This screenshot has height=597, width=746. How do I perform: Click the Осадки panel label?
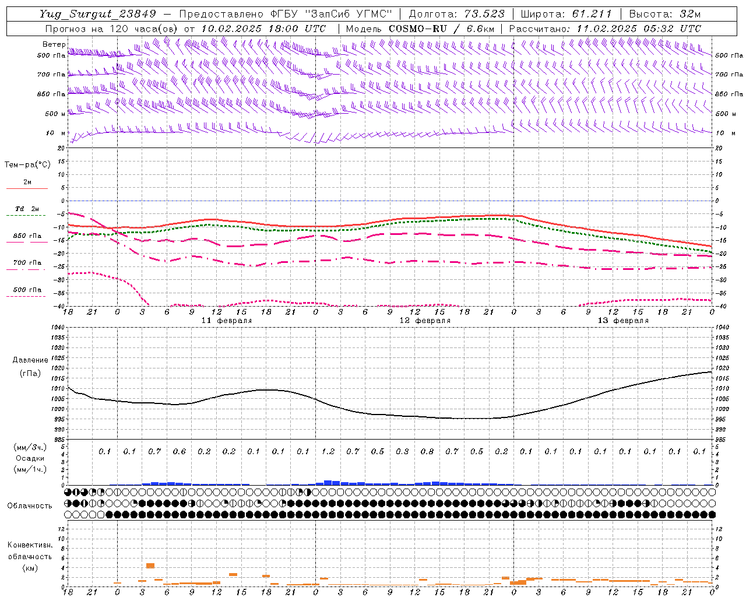[30, 458]
